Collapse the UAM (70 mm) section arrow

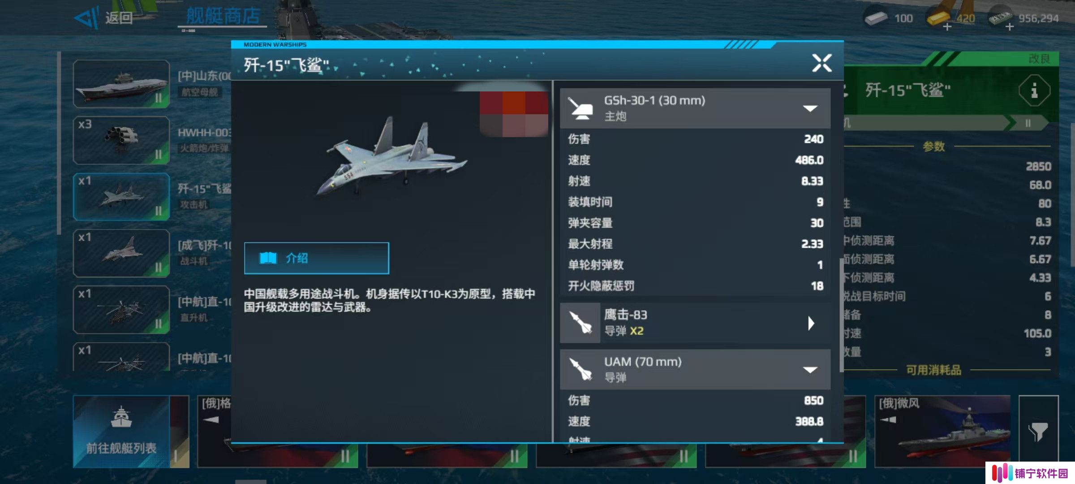[810, 370]
